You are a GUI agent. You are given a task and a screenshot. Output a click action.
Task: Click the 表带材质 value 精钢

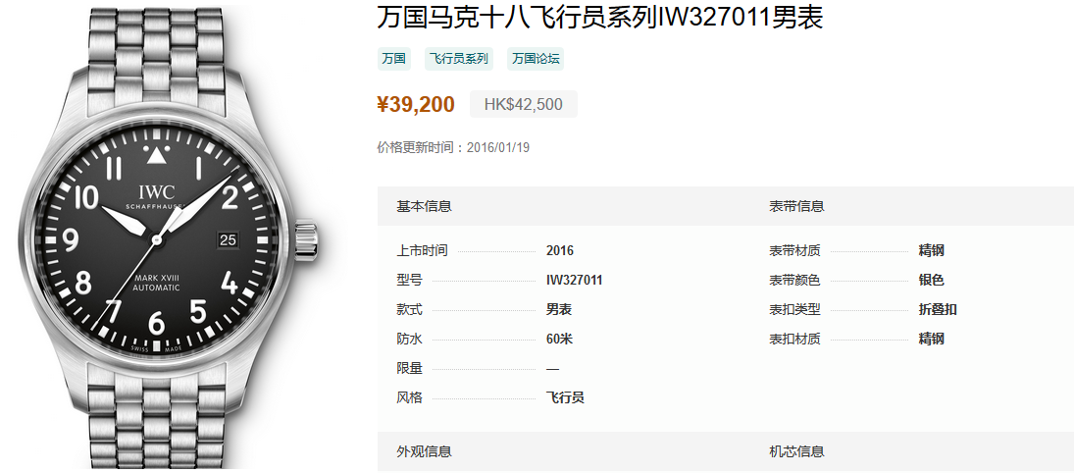[932, 250]
